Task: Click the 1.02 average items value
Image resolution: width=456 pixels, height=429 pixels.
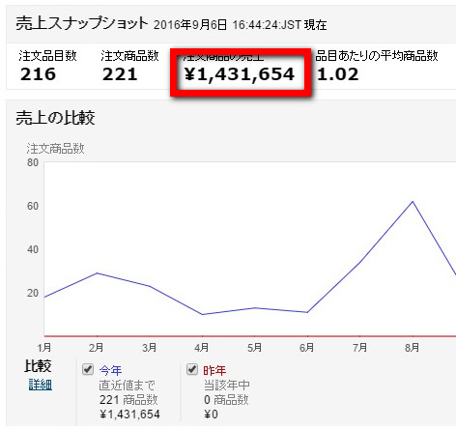Action: [x=338, y=74]
